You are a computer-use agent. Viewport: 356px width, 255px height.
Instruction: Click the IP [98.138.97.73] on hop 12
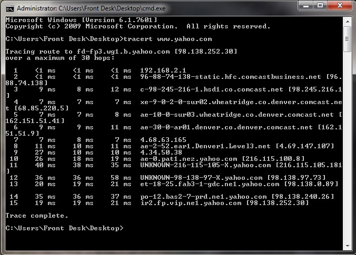[x=296, y=178]
